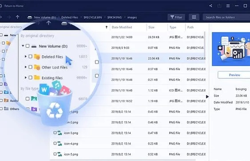The height and width of the screenshot is (161, 250).
Task: Click the sort arrow in column header
Action: [107, 27]
